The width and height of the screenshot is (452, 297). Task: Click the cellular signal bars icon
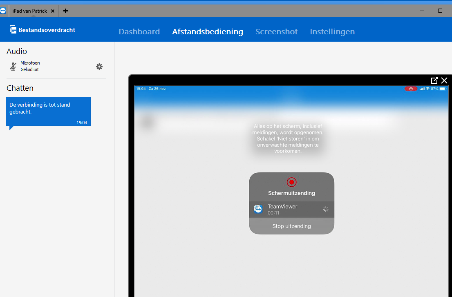[x=422, y=89]
